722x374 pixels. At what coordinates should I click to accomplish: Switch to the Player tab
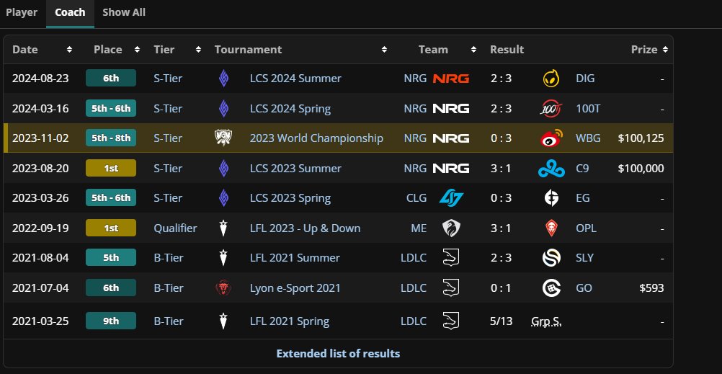[22, 12]
